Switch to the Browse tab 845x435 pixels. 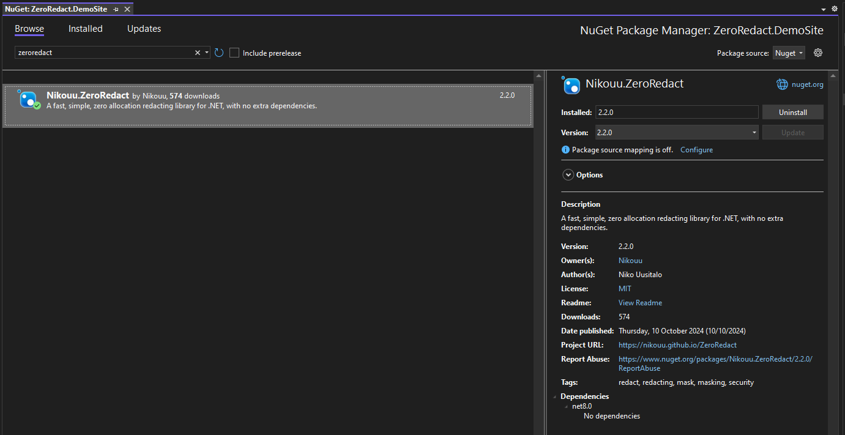[29, 29]
